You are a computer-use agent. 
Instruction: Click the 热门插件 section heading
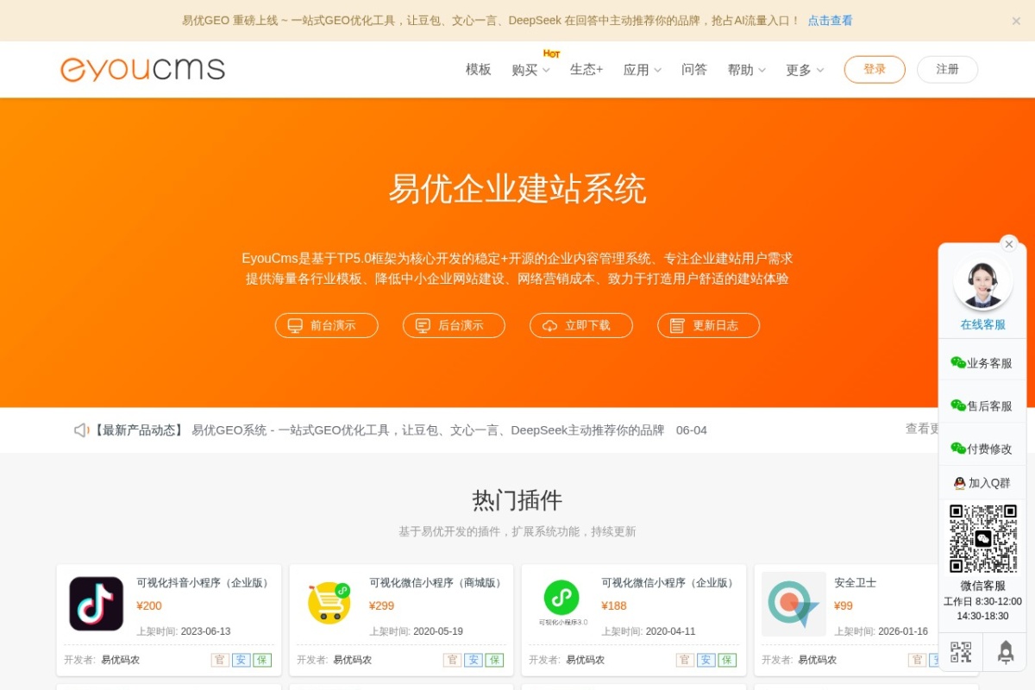(517, 500)
